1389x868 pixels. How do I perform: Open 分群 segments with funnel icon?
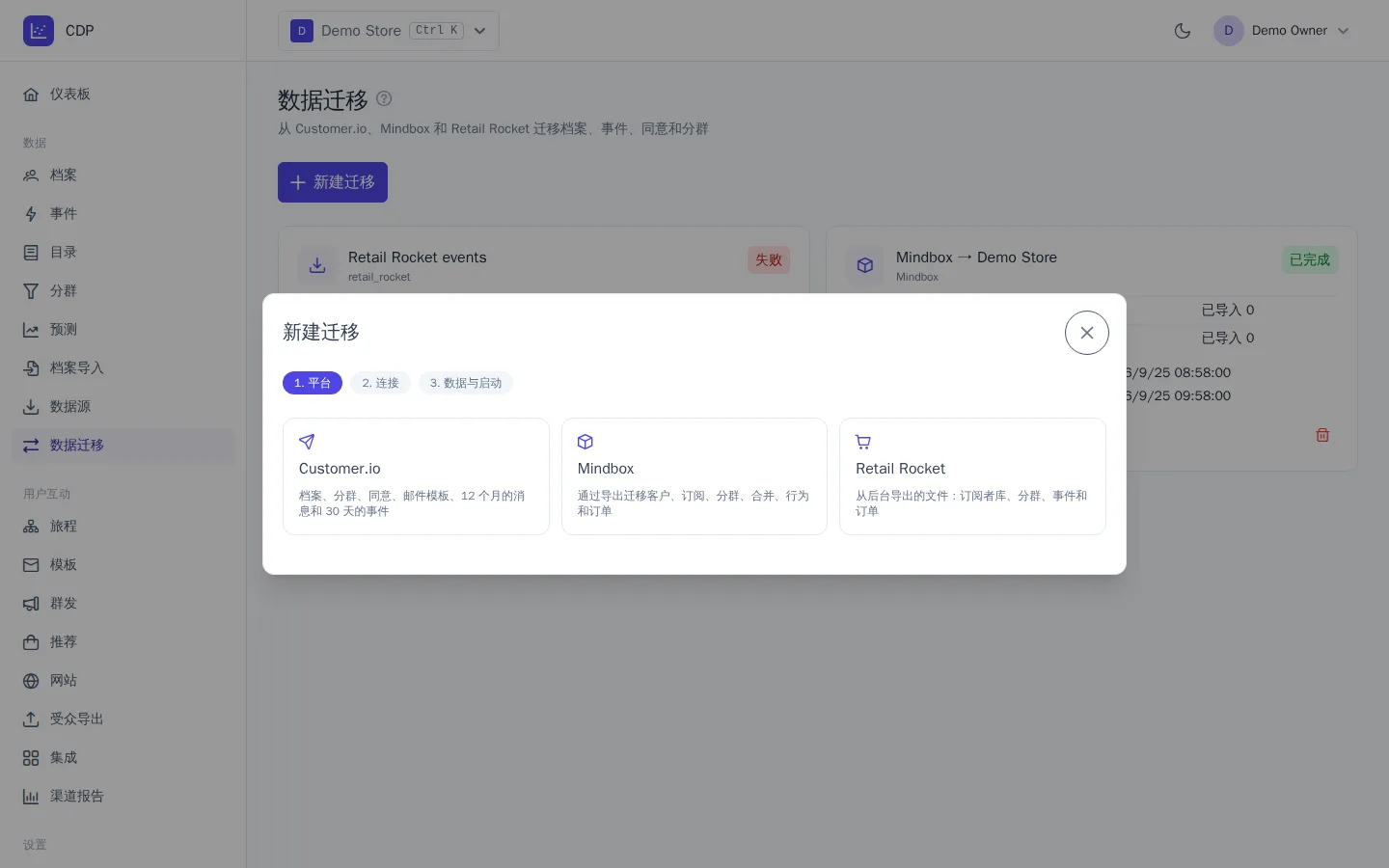(123, 291)
